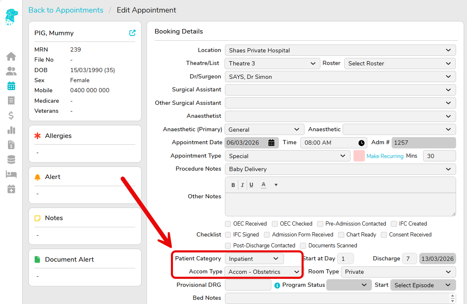Image resolution: width=467 pixels, height=304 pixels.
Task: Open the Patient Category dropdown
Action: click(254, 259)
